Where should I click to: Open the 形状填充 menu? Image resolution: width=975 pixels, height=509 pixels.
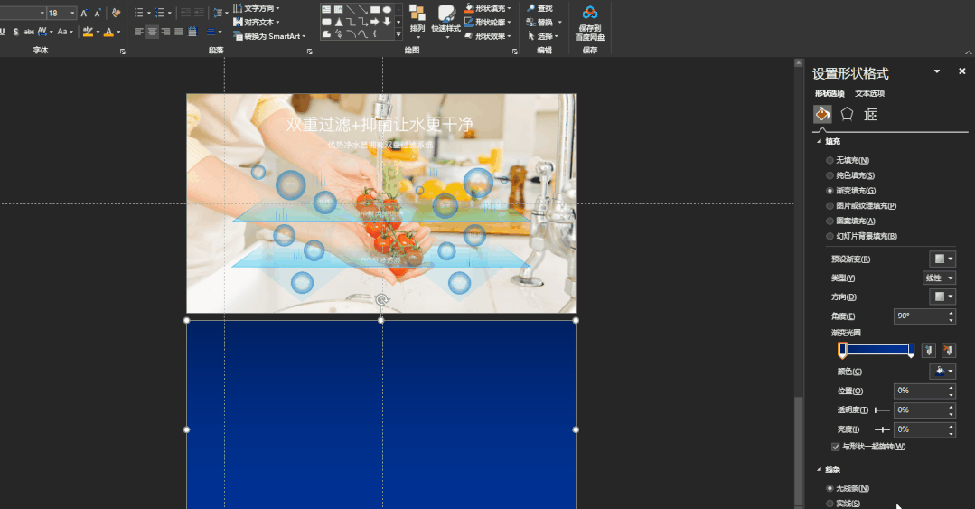click(488, 8)
